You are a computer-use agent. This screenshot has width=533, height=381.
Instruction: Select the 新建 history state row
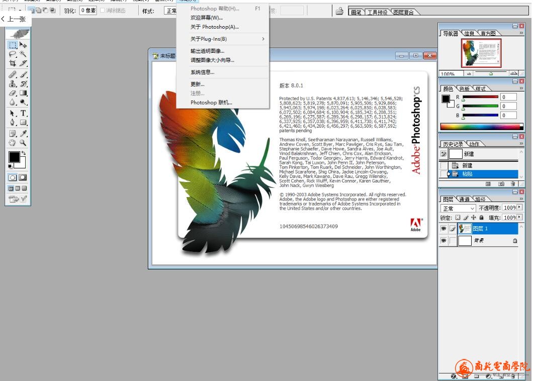pyautogui.click(x=483, y=165)
